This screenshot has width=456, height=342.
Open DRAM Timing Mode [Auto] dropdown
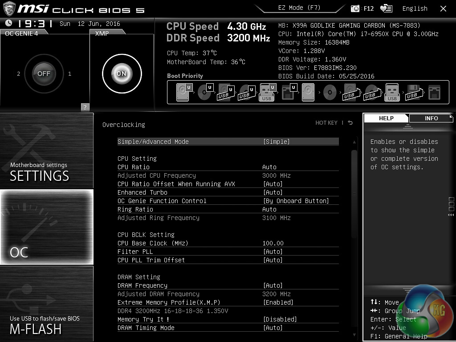(273, 328)
